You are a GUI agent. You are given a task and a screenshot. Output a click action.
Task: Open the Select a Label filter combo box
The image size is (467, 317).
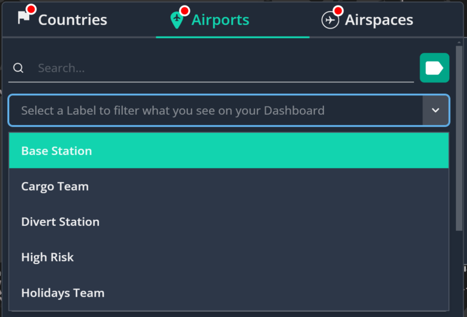[x=229, y=111]
